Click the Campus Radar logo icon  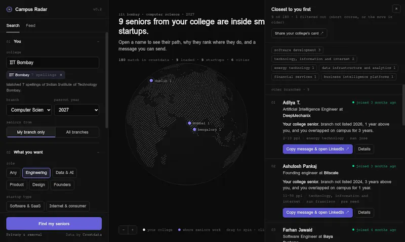[9, 9]
